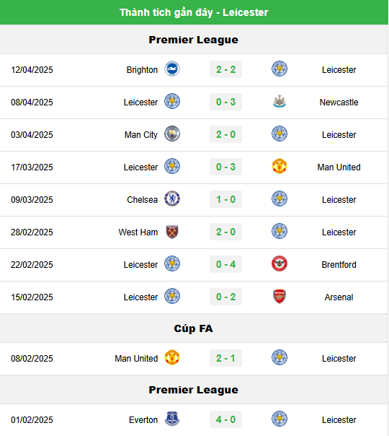
Task: Open the 0 - 4 Leicester vs Brentford score
Action: (226, 264)
